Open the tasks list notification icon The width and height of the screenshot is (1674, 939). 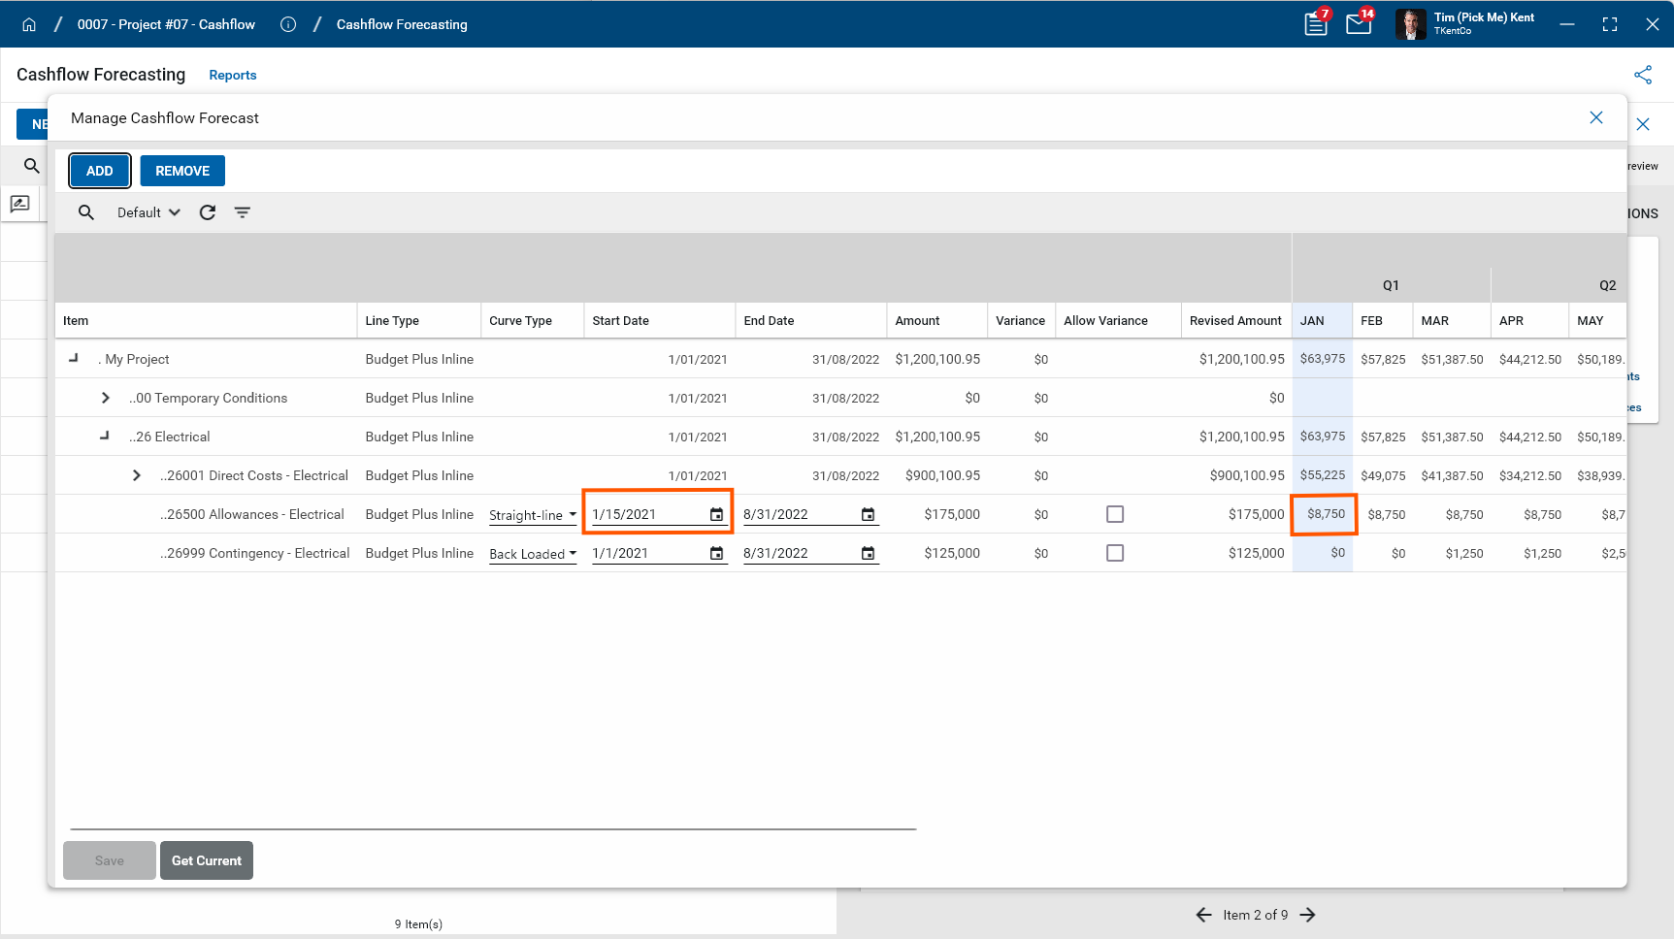(1316, 24)
